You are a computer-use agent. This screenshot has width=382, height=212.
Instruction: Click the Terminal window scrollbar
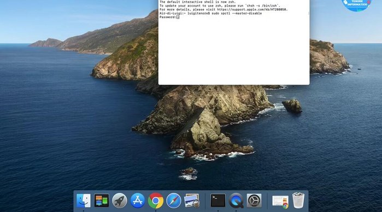[x=308, y=14]
